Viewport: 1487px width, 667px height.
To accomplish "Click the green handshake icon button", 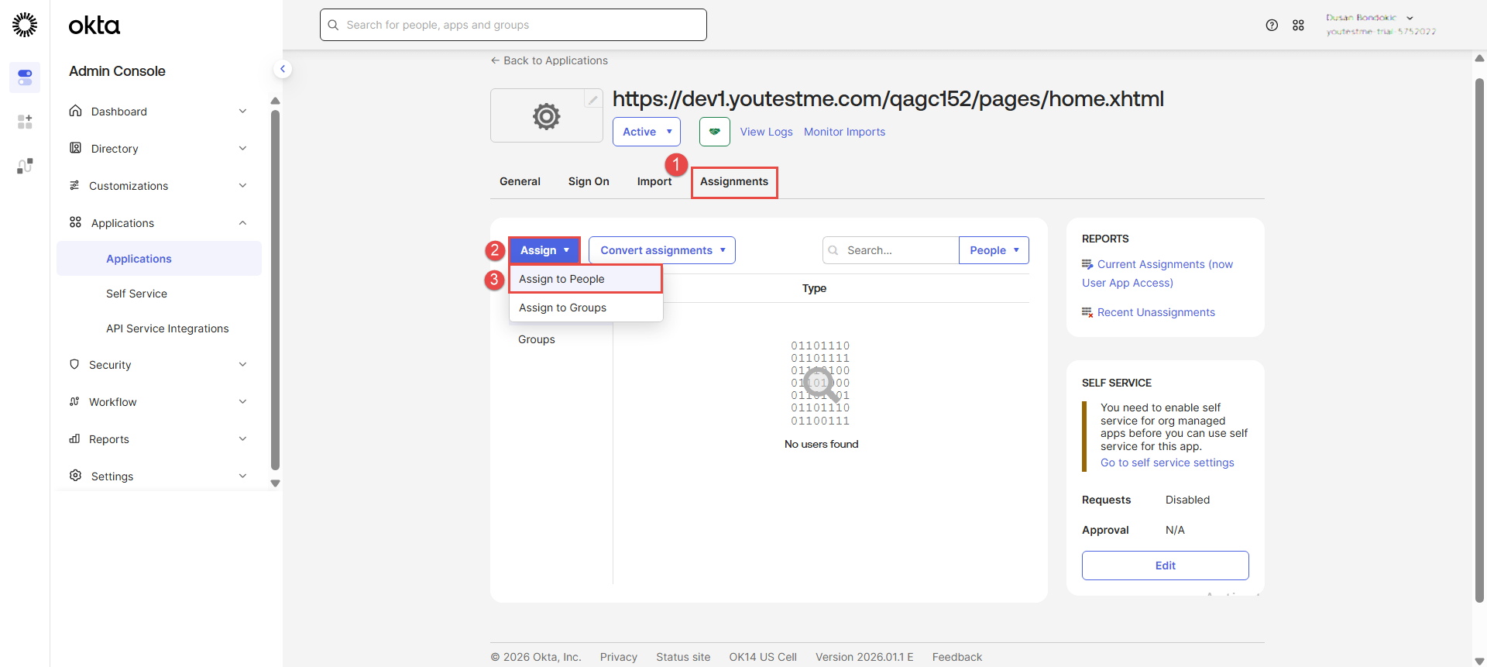I will pos(714,132).
